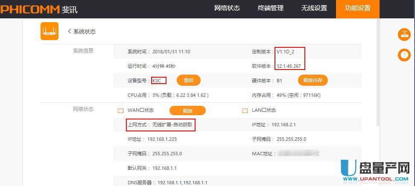Screen dimensions: 415x186
Task: Select LAN 子网掩码 255.255.255.0
Action: click(x=291, y=139)
